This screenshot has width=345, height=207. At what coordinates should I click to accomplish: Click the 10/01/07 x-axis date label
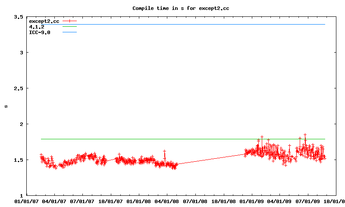111,201
